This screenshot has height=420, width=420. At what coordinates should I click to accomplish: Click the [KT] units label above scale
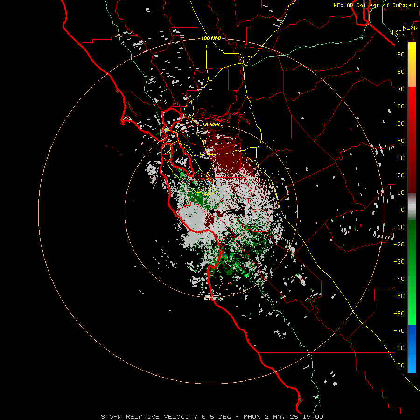click(x=398, y=32)
